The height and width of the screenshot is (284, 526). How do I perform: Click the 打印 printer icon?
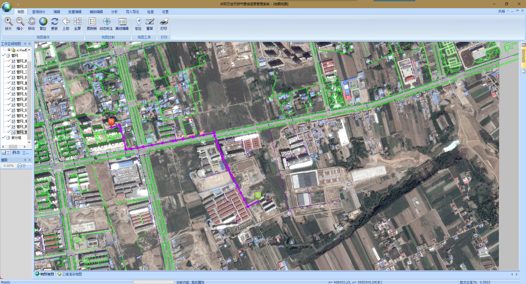point(164,24)
